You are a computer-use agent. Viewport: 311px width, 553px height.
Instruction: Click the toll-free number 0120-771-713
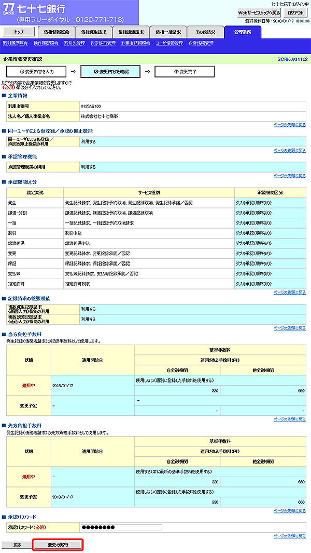pyautogui.click(x=99, y=19)
